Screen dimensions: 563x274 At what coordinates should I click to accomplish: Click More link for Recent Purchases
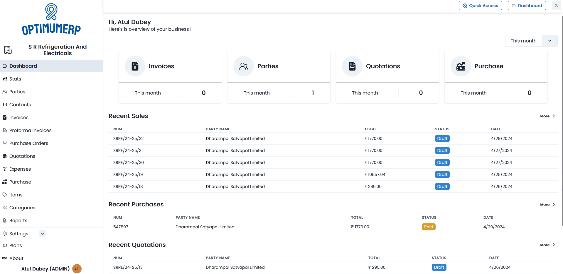(x=545, y=205)
